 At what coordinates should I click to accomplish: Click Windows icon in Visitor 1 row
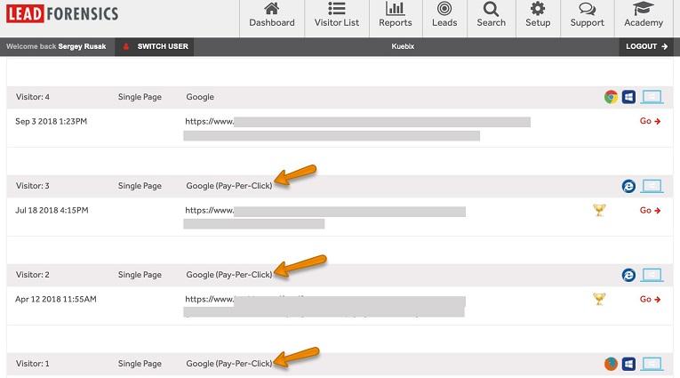(628, 364)
